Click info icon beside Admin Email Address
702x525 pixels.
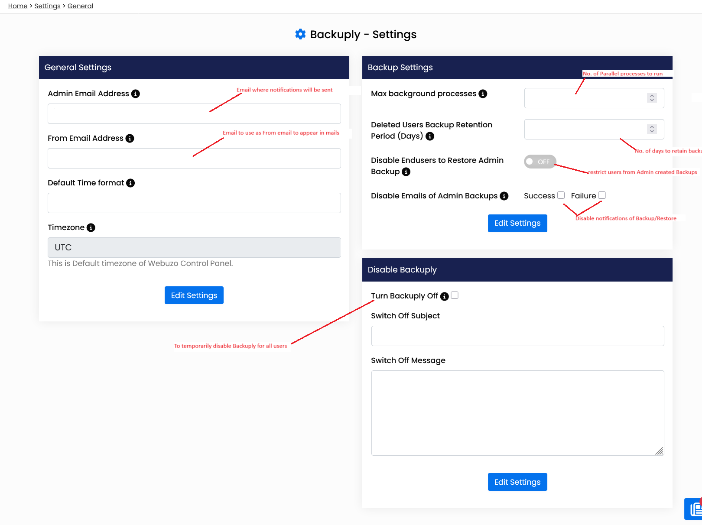pos(136,94)
